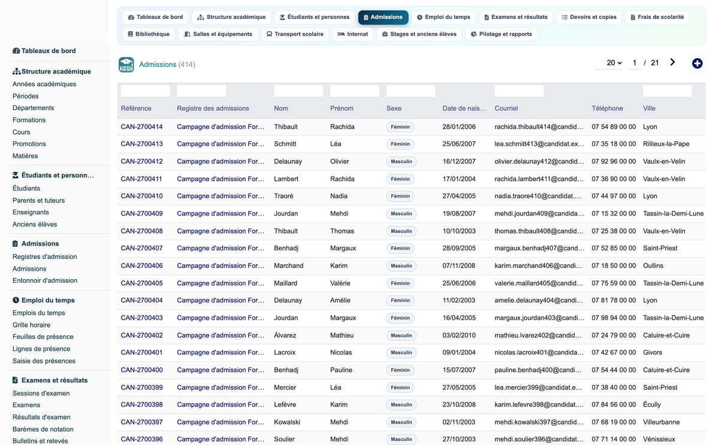Go to Années académiques in the sidebar
The height and width of the screenshot is (445, 719).
click(x=44, y=84)
